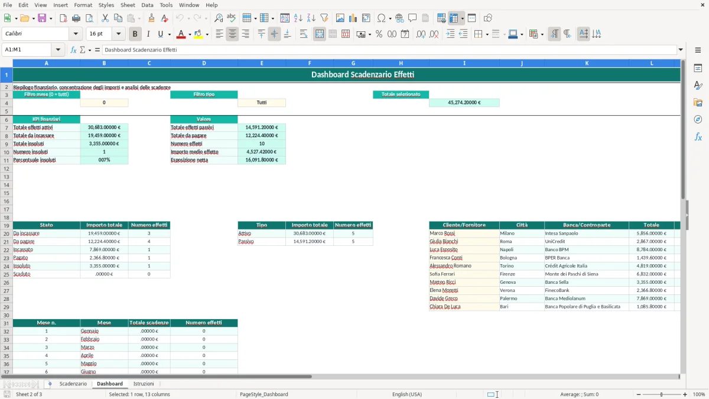Toggle Center Vertically alignment
The height and width of the screenshot is (399, 709).
pos(274,34)
